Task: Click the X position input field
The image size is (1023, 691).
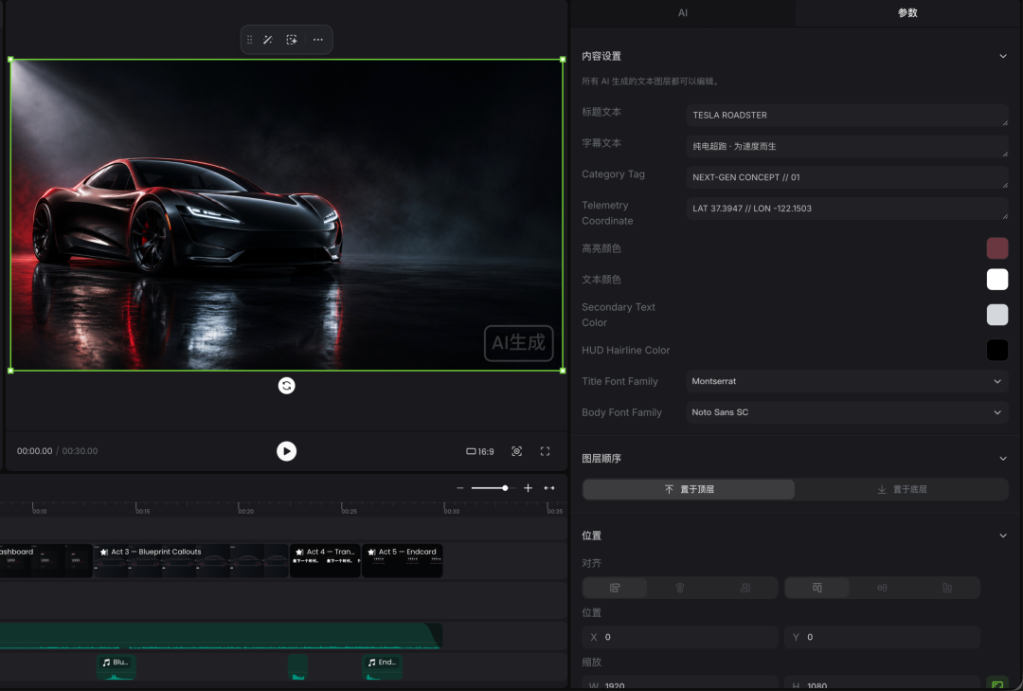Action: (x=680, y=637)
